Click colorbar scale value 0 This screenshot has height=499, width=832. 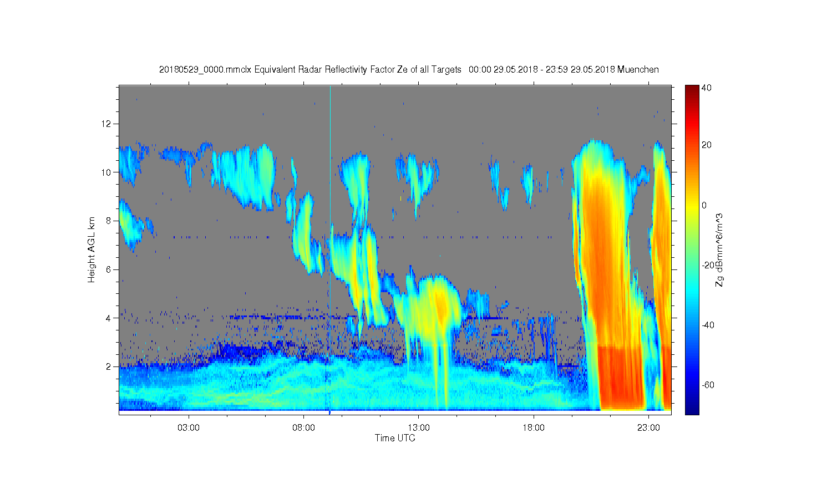click(704, 205)
